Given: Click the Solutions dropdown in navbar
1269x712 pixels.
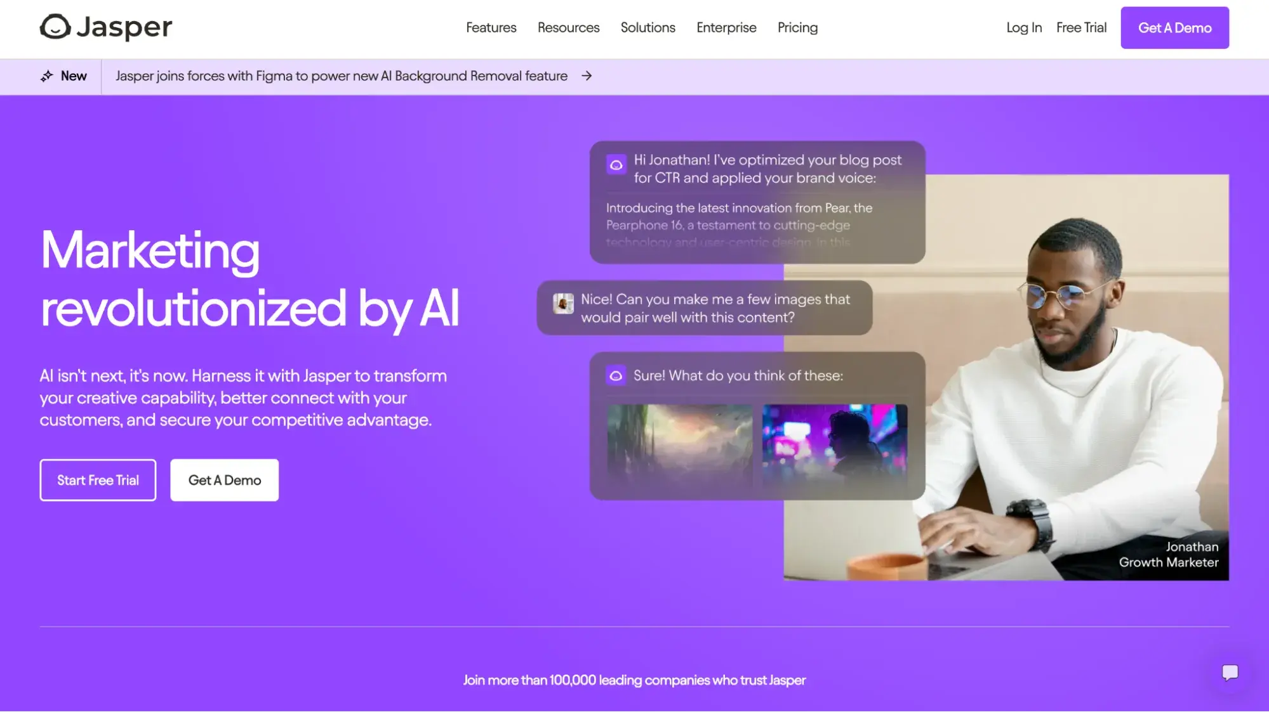Looking at the screenshot, I should pyautogui.click(x=648, y=27).
